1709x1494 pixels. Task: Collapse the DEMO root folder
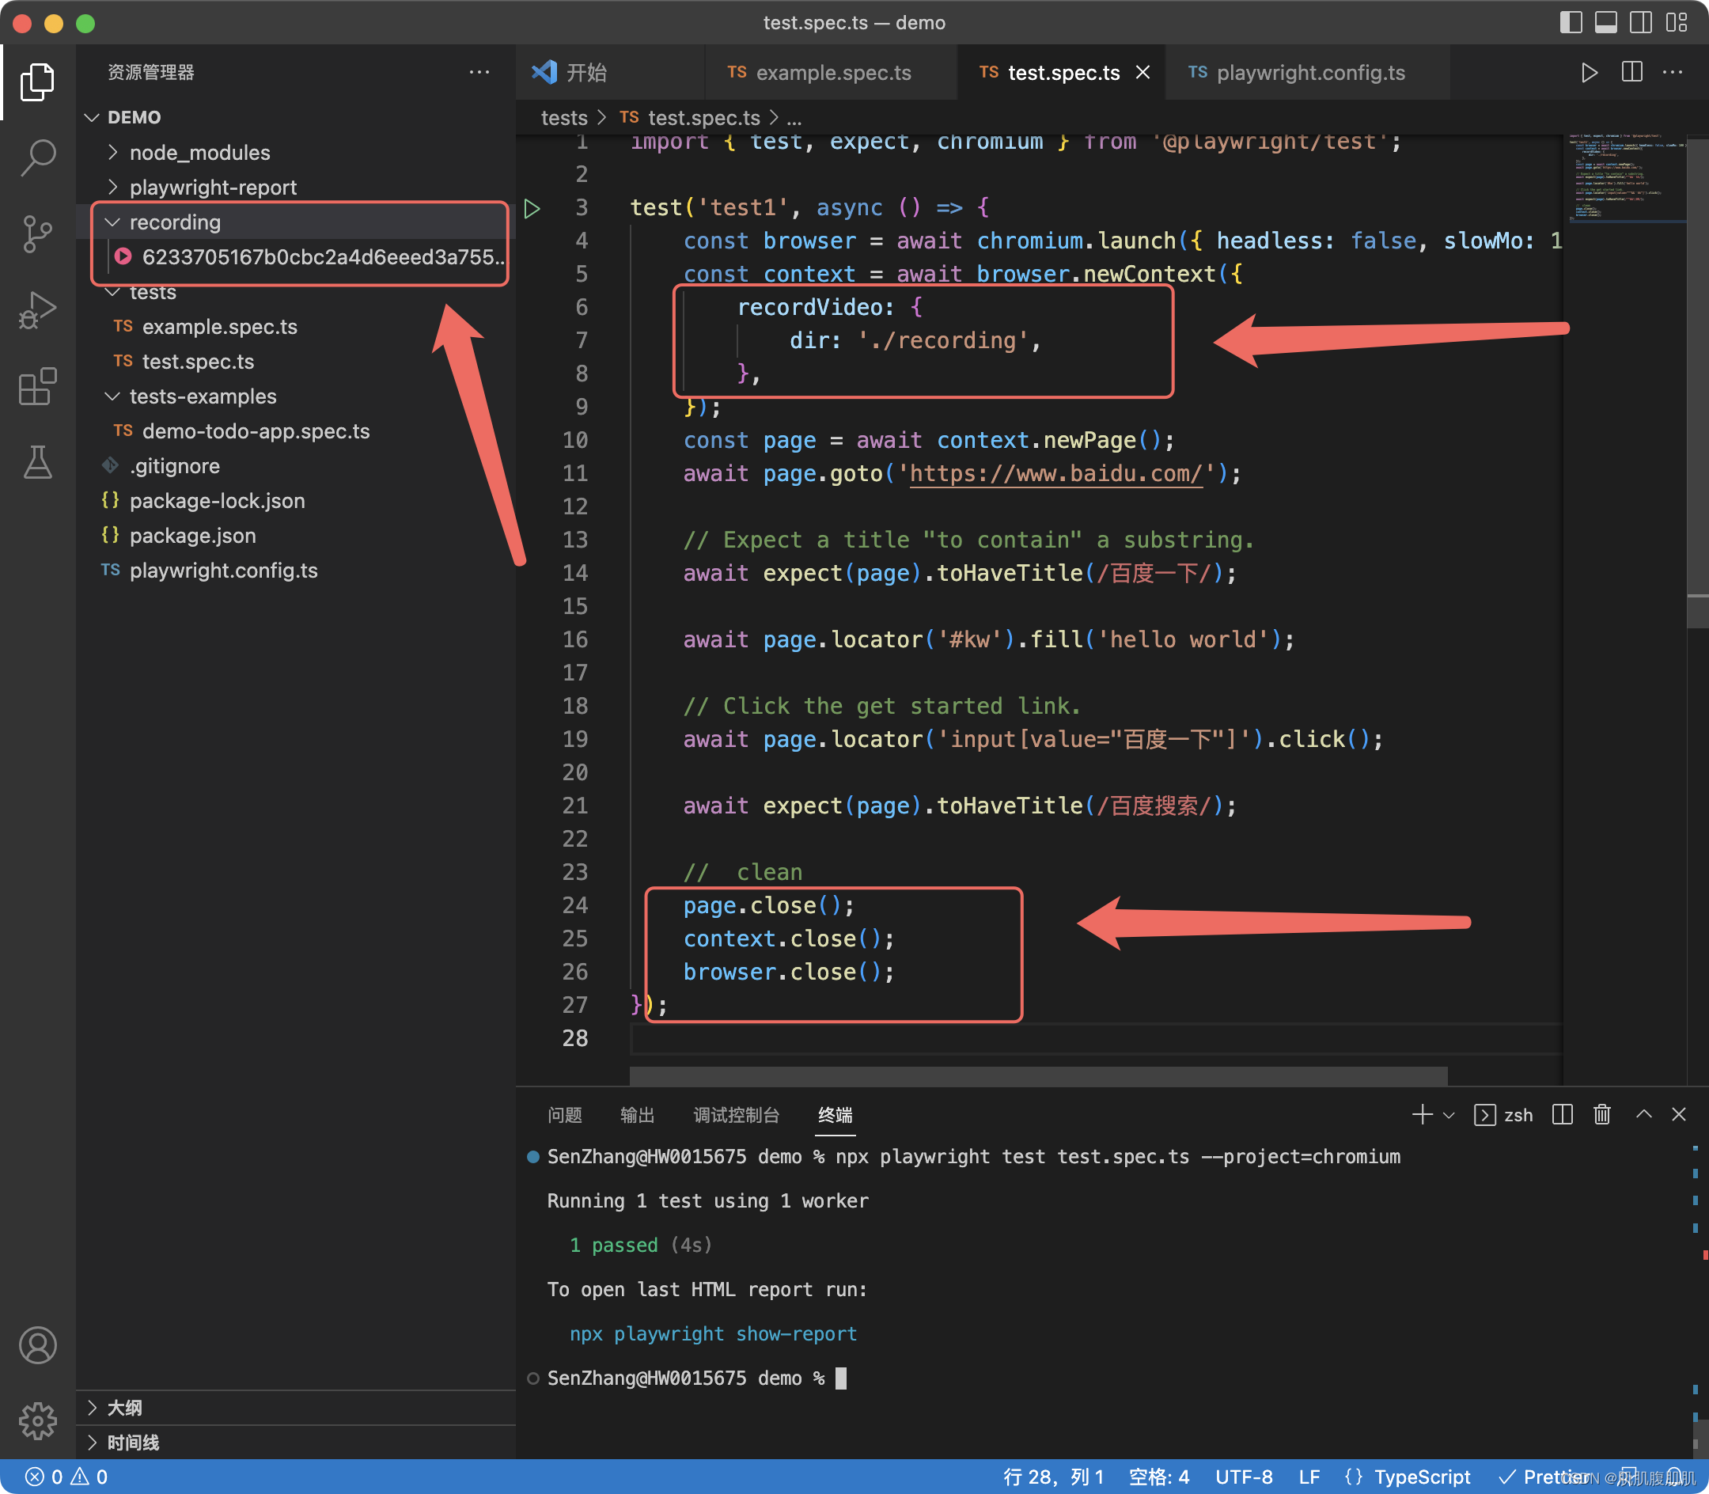point(296,118)
